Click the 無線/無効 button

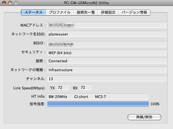tap(144, 117)
